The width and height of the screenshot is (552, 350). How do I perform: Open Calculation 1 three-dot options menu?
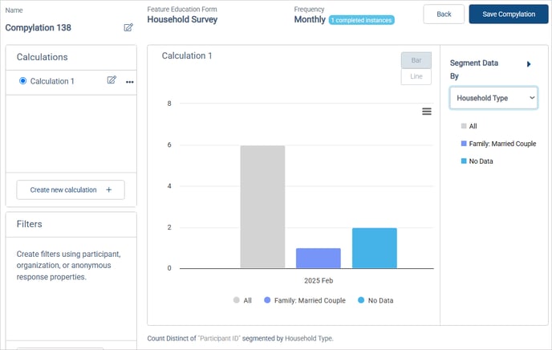click(x=129, y=82)
